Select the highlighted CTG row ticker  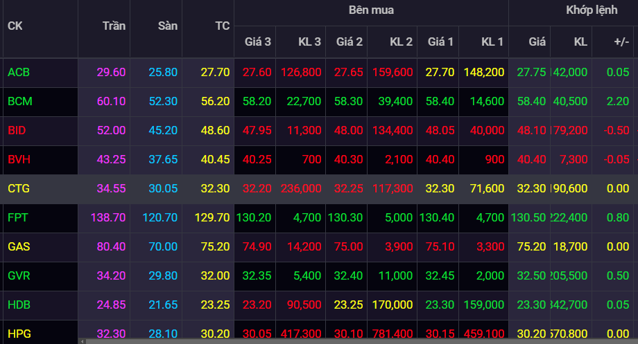point(19,188)
